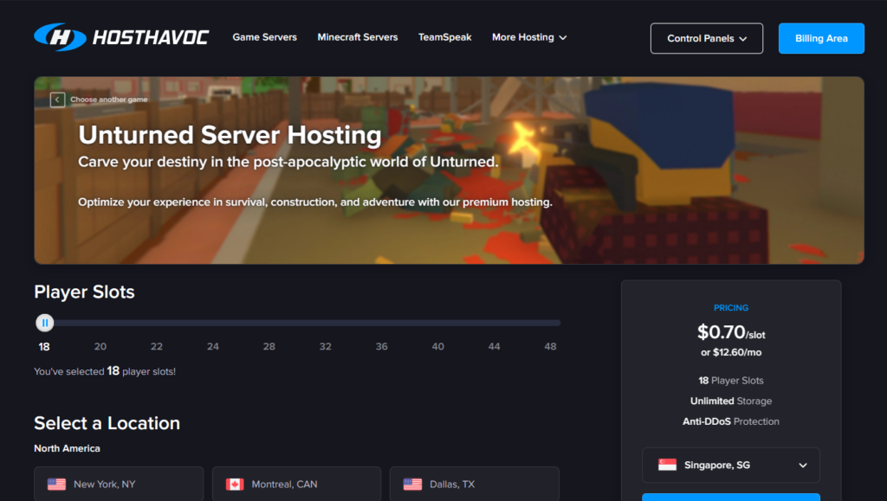Click the Unturned Server Hosting heading
The width and height of the screenshot is (887, 501).
point(230,135)
